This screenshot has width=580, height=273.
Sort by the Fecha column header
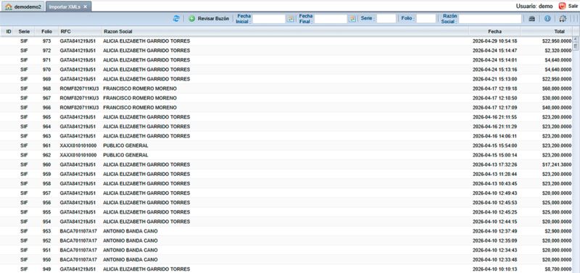coord(494,32)
